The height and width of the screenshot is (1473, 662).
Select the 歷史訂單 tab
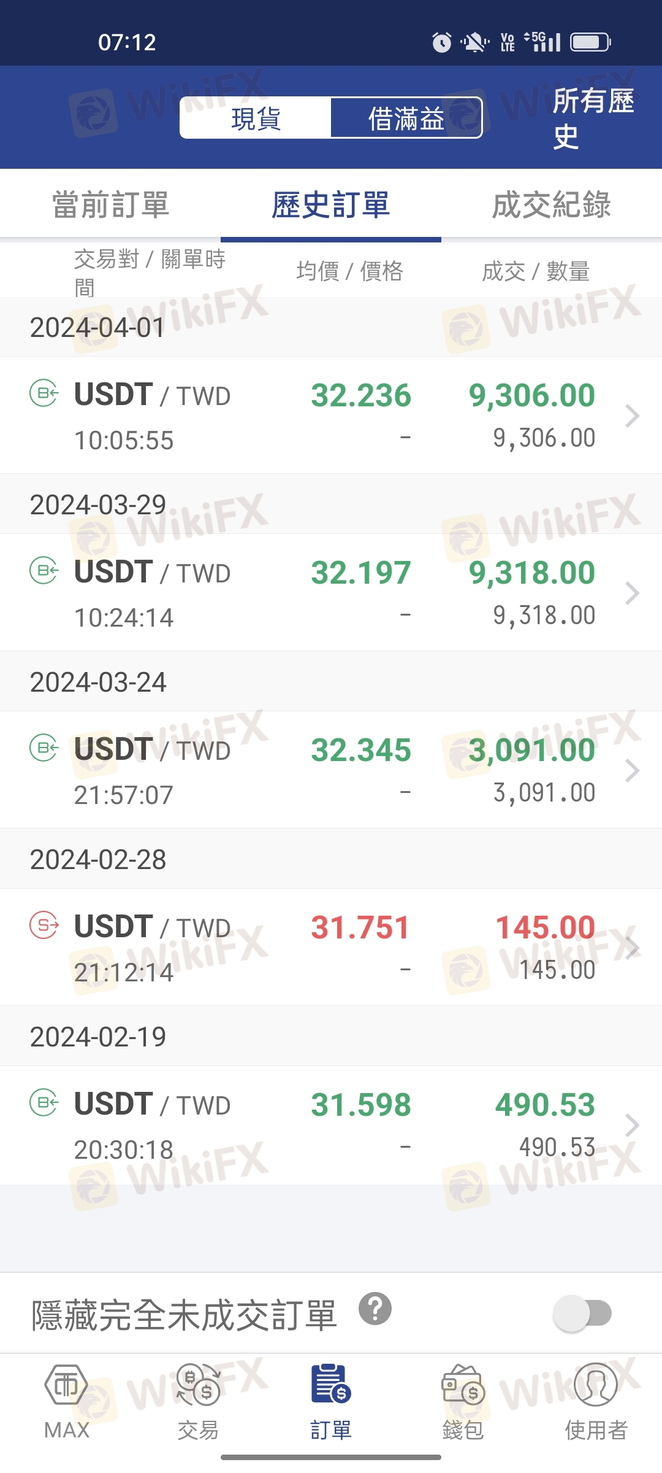pos(331,204)
